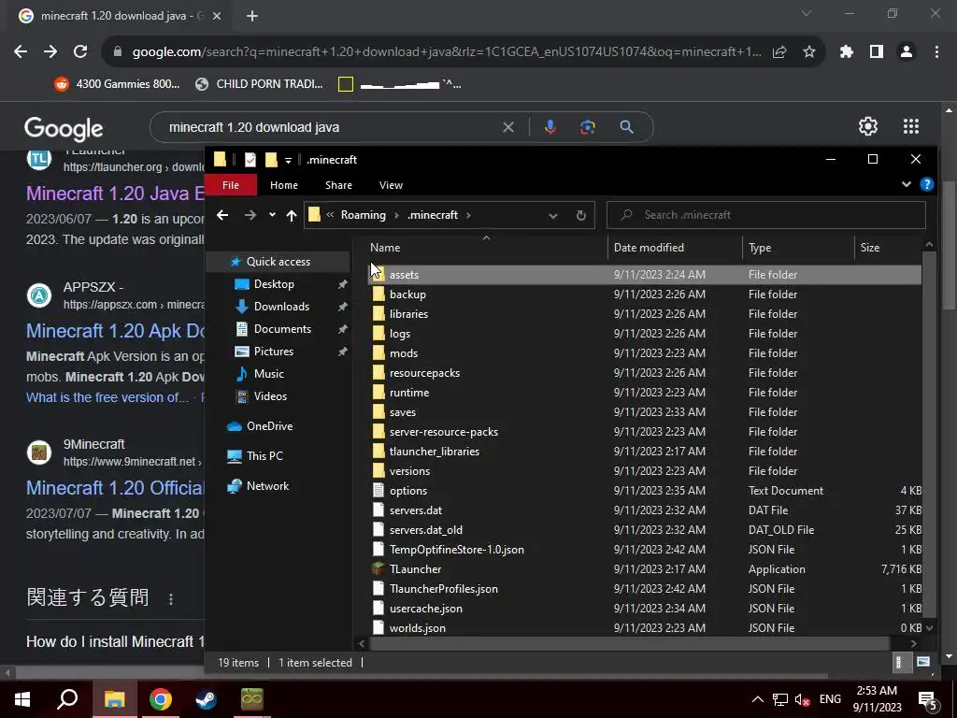Search by image with Google Lens
The height and width of the screenshot is (718, 957).
tap(588, 127)
